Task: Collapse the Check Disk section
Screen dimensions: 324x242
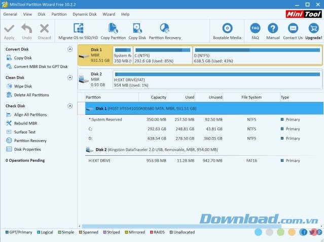Action: (x=70, y=106)
